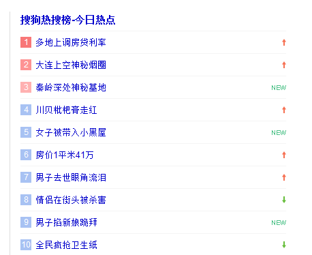
Task: Click the red up arrow for 多地上调房贷利率
Action: [284, 42]
